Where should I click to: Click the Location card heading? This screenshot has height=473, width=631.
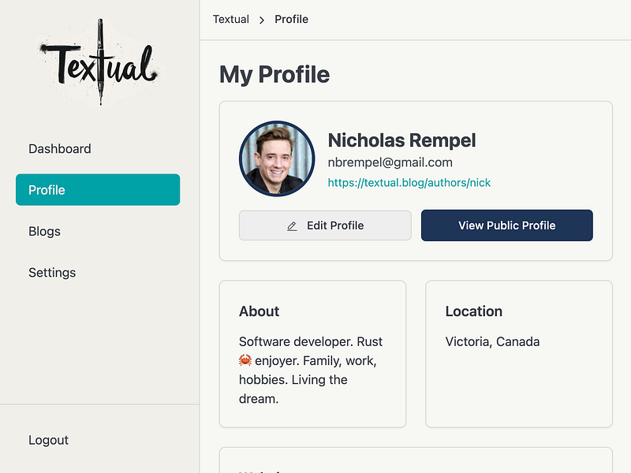[x=473, y=311]
